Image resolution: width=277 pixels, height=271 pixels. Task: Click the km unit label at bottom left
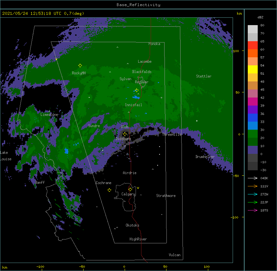click(5, 267)
